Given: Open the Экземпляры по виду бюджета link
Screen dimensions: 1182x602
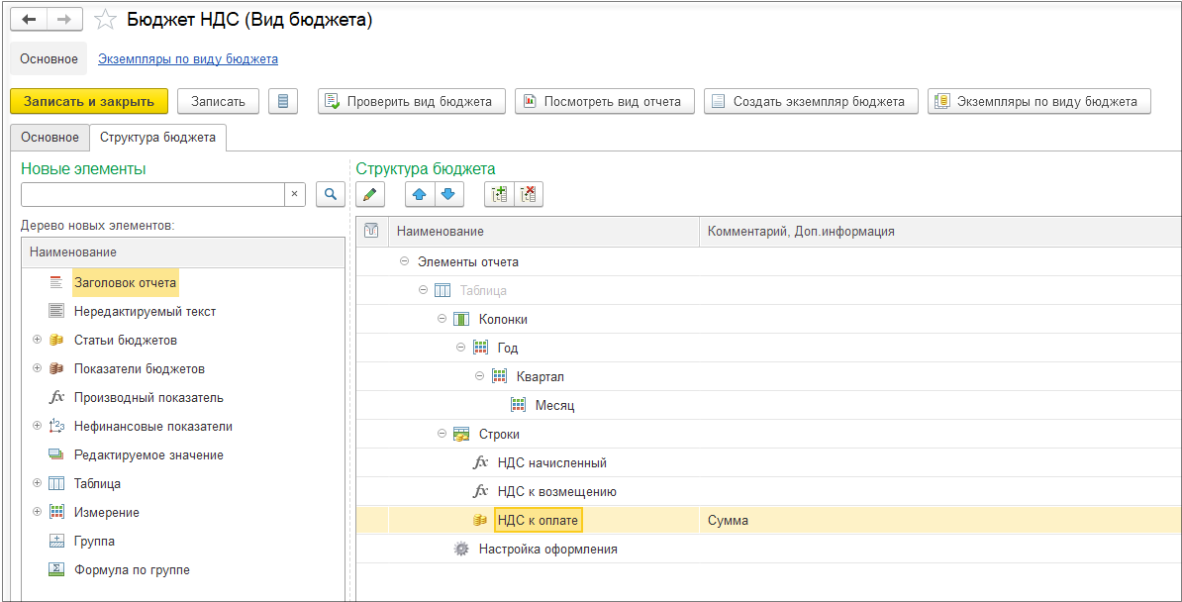Looking at the screenshot, I should (187, 59).
